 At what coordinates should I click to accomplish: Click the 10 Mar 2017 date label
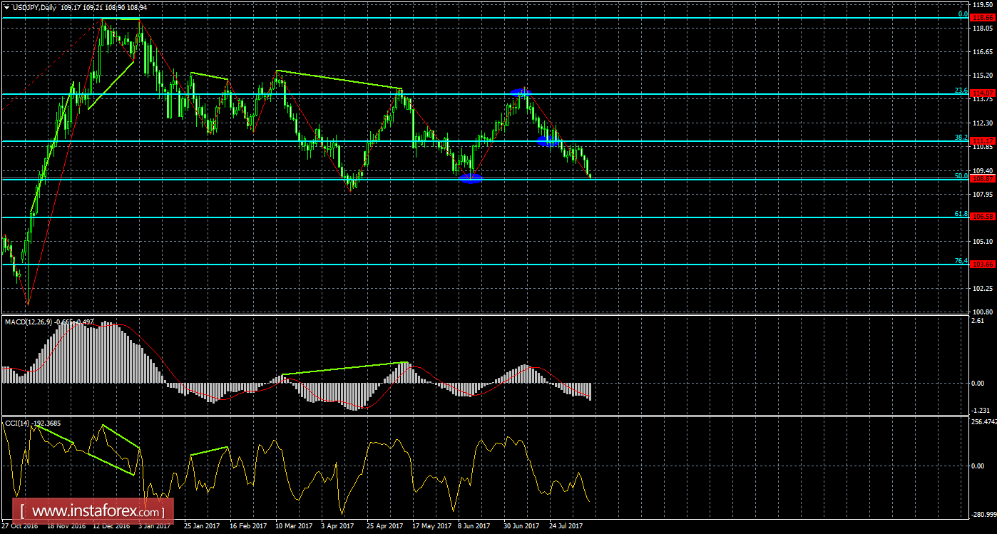[294, 526]
